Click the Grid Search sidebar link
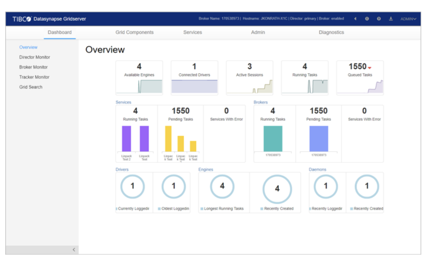This screenshot has height=260, width=431. point(31,87)
